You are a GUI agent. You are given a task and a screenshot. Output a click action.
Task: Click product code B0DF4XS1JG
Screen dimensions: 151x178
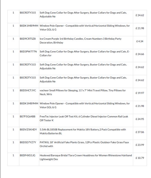pyautogui.click(x=28, y=156)
